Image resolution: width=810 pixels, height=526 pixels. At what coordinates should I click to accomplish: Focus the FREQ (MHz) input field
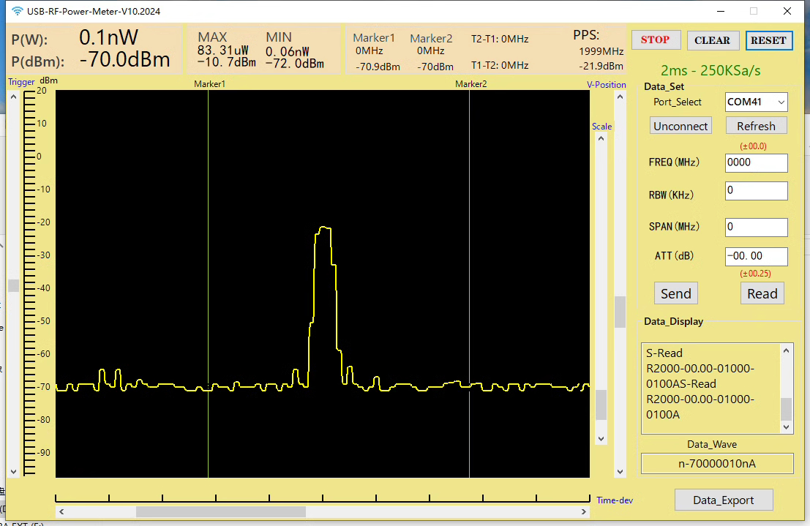(x=757, y=162)
